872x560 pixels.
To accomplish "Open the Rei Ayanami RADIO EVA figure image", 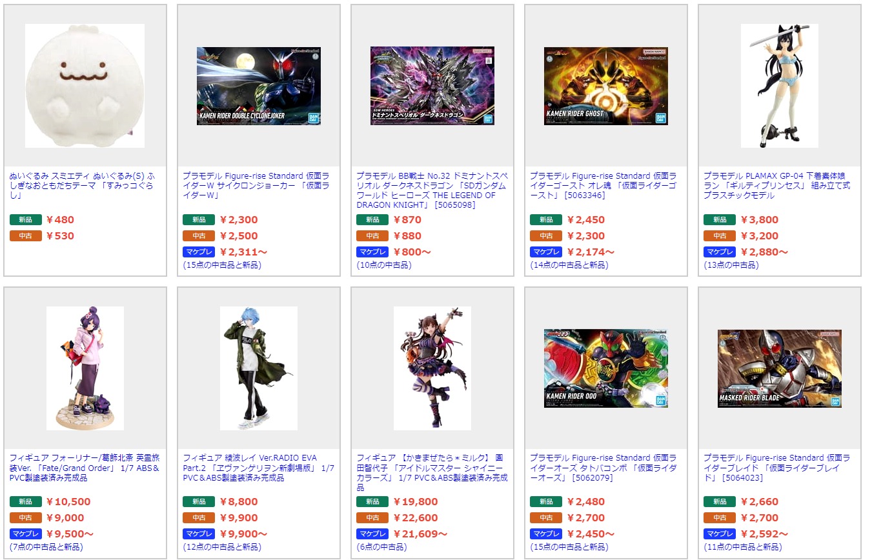I will pyautogui.click(x=259, y=368).
